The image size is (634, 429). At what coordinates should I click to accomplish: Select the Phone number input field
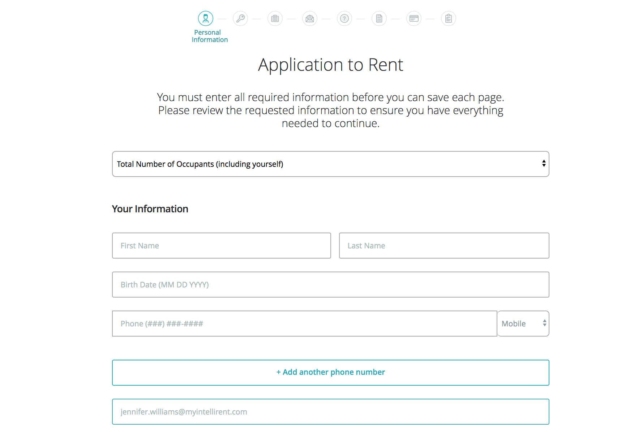(304, 324)
